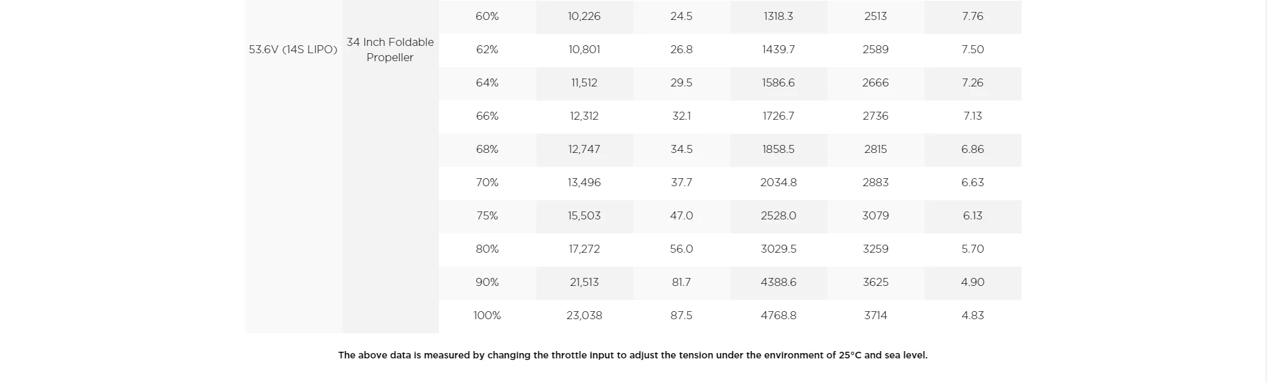Select thrust value 23,038

click(585, 316)
